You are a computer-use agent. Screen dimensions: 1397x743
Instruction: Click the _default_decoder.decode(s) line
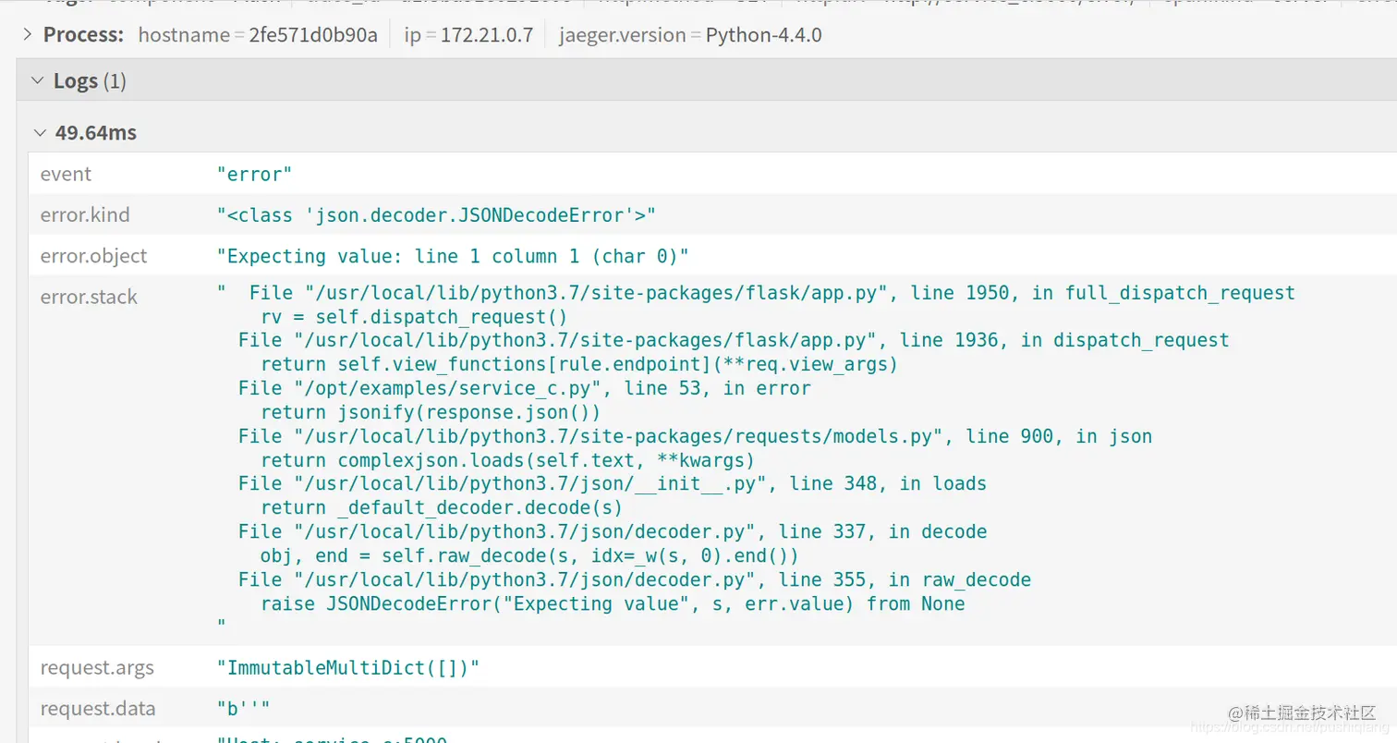point(442,508)
